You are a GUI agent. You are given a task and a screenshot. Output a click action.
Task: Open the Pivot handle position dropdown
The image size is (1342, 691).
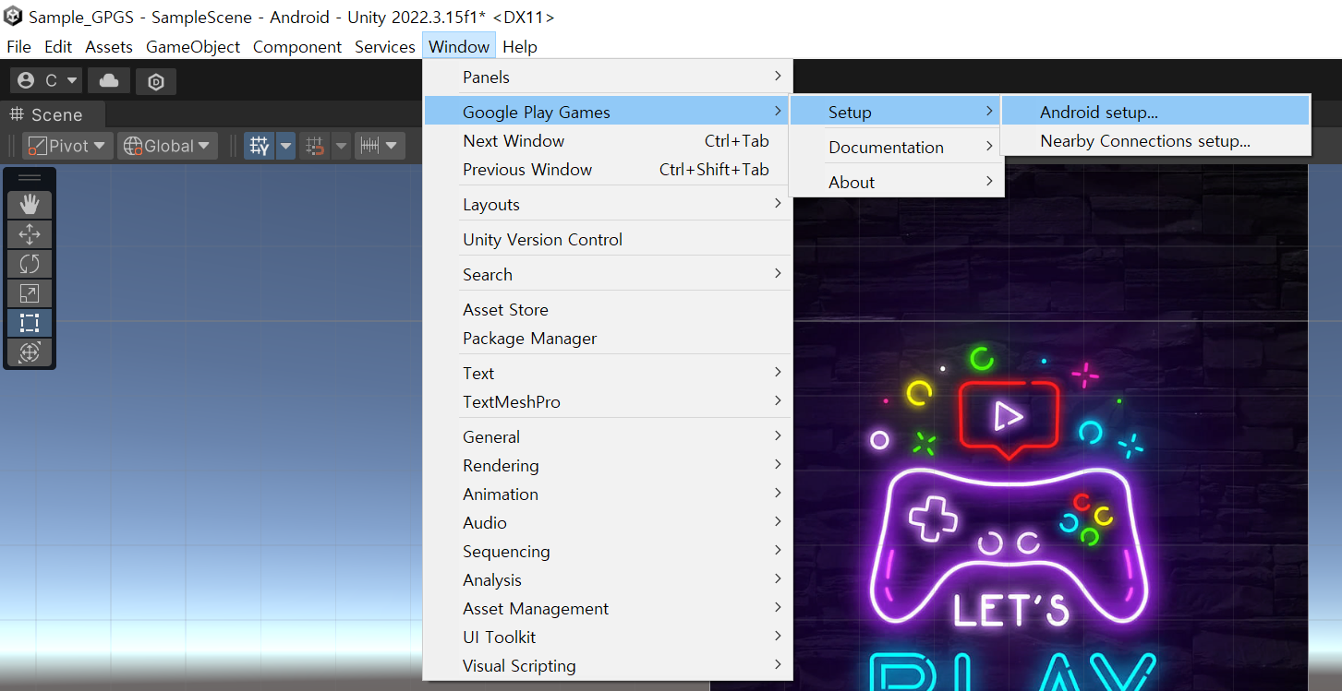click(x=68, y=146)
